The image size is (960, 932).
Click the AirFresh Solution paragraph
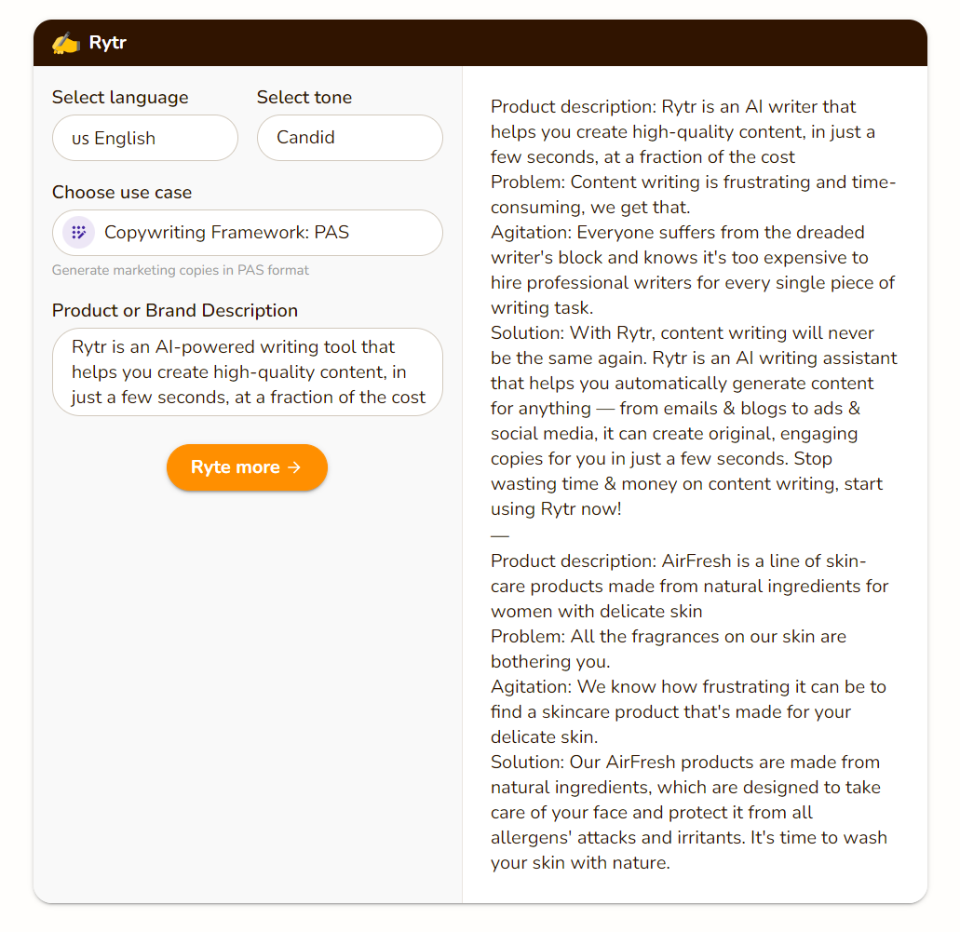tap(688, 812)
